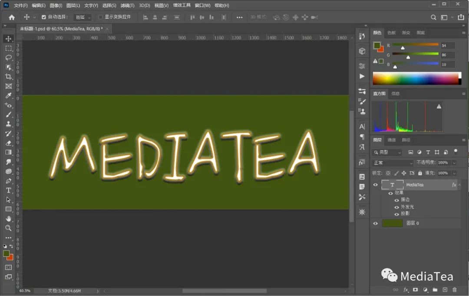Open the 图像(I) menu

point(56,5)
